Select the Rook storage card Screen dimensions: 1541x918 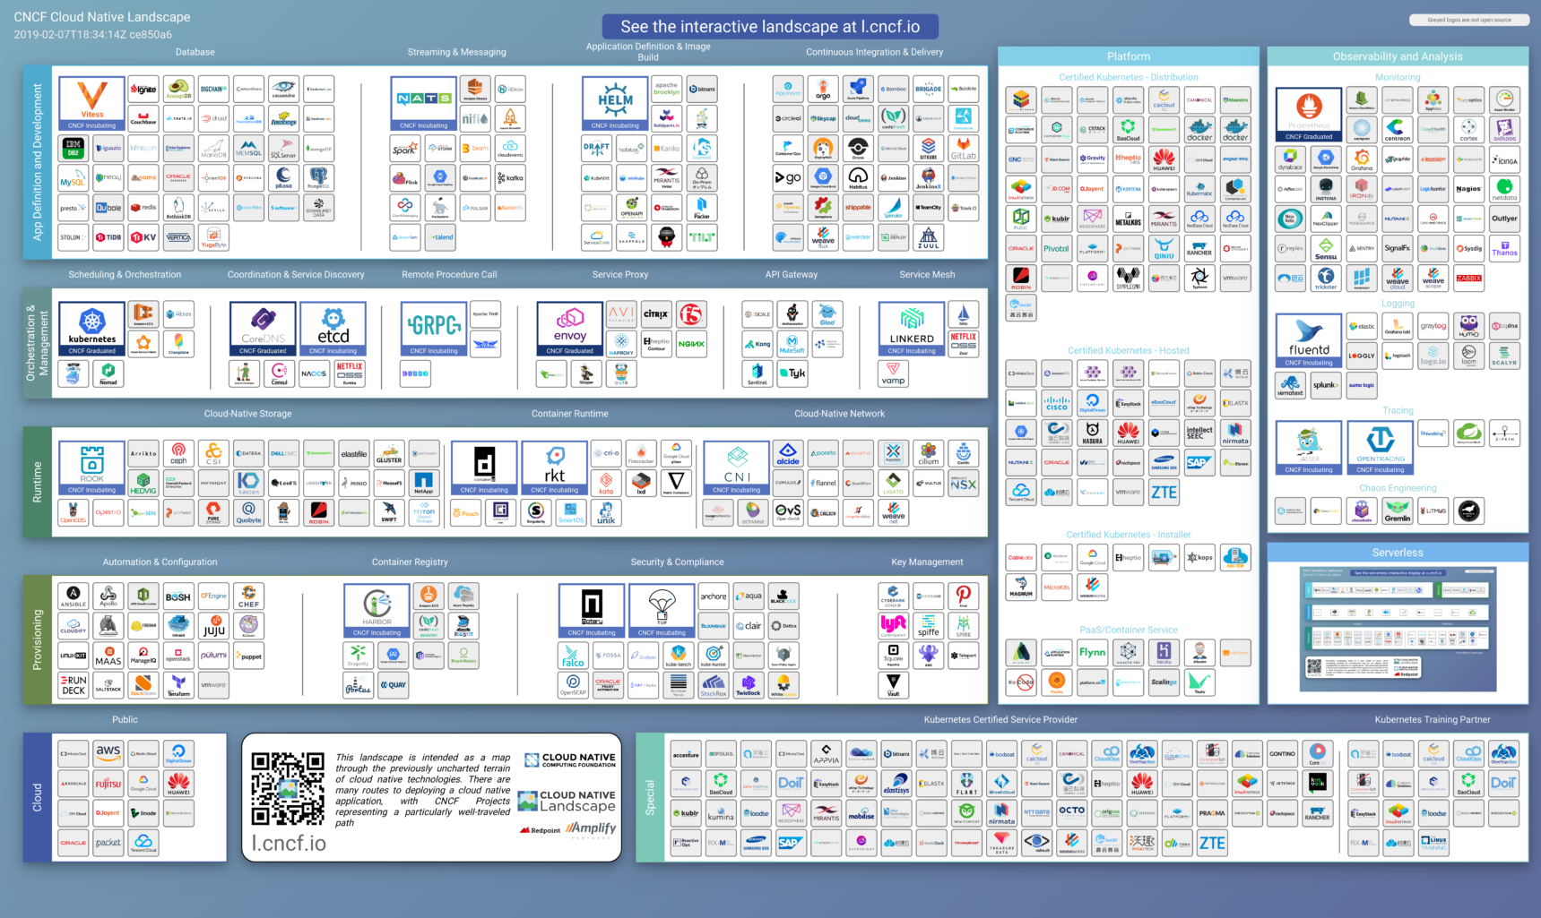(91, 468)
